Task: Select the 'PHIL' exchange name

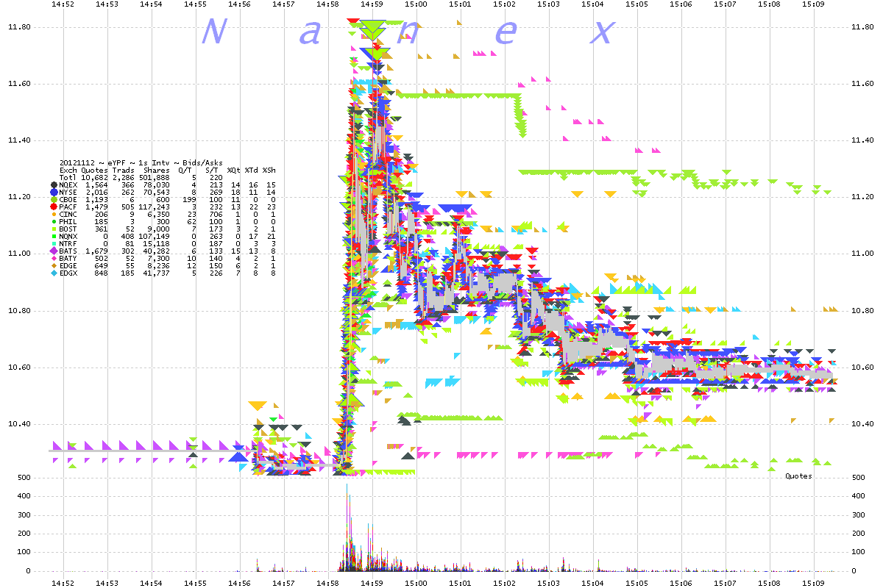Action: click(68, 221)
